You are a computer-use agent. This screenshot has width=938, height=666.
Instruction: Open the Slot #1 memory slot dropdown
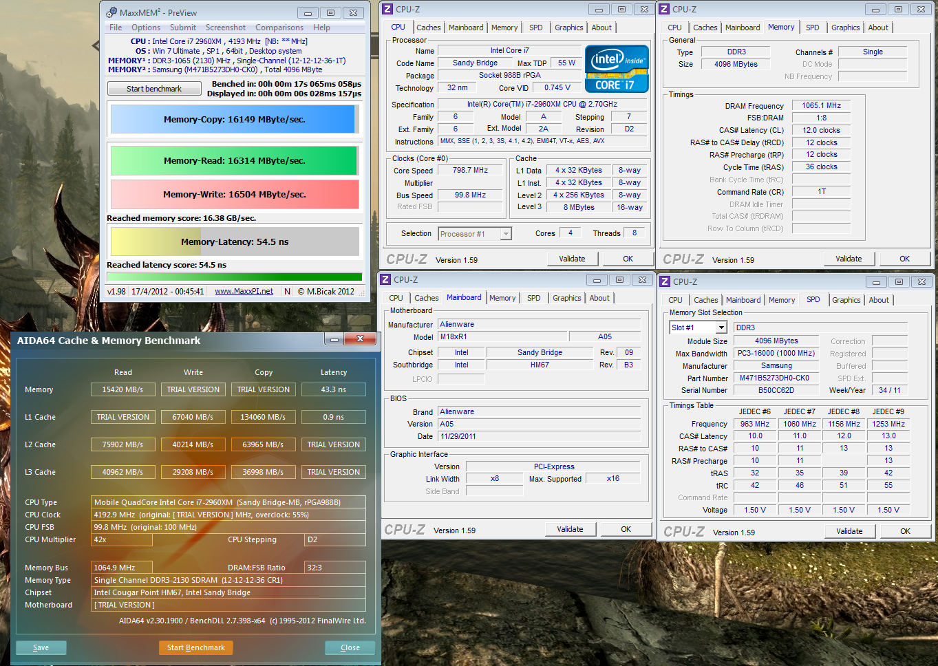click(x=699, y=327)
